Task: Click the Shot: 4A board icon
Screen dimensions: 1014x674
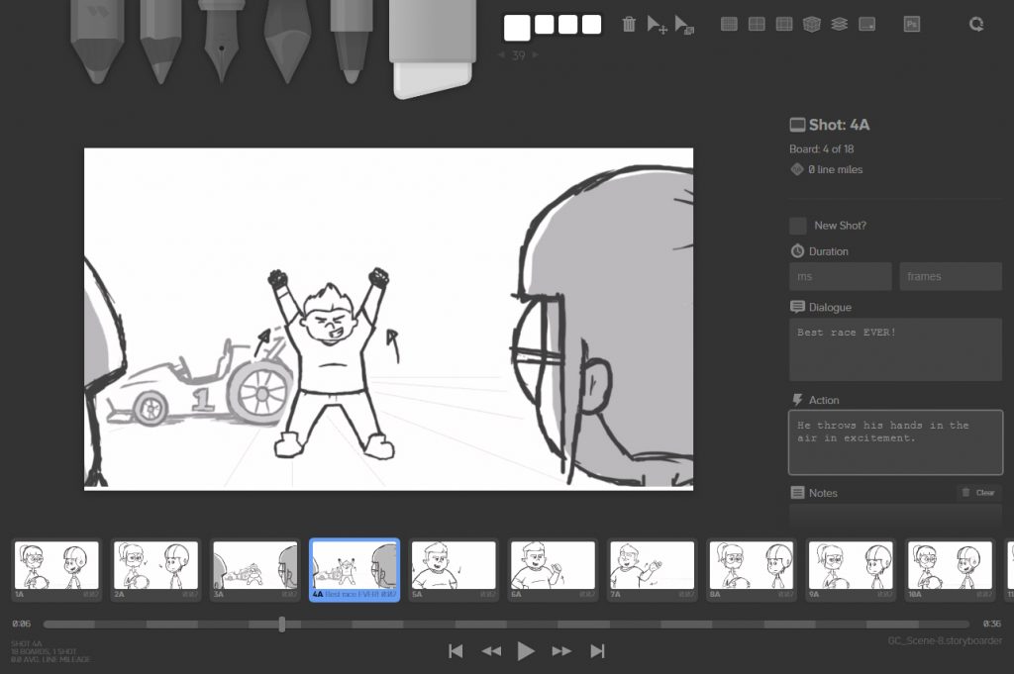Action: click(x=797, y=125)
